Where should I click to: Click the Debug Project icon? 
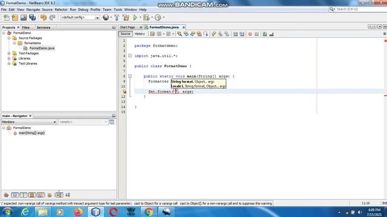(146, 17)
